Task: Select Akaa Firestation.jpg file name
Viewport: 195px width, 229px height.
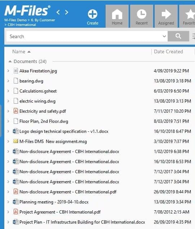Action: click(x=38, y=71)
